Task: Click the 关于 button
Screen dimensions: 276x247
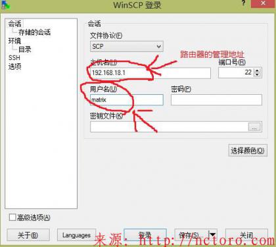Action: (28, 235)
